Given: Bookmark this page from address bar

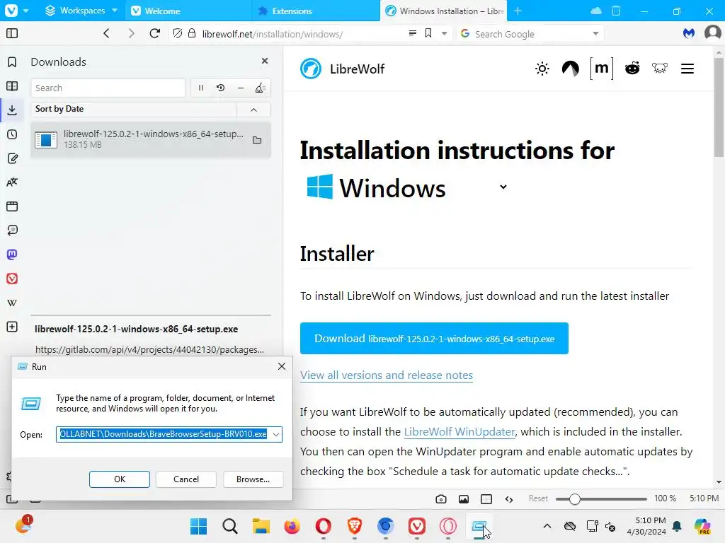Looking at the screenshot, I should (x=428, y=33).
